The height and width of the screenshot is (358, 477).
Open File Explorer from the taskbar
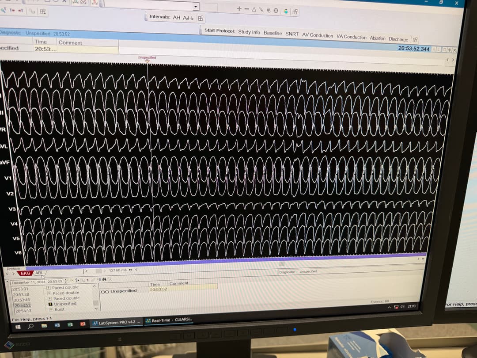pyautogui.click(x=44, y=325)
